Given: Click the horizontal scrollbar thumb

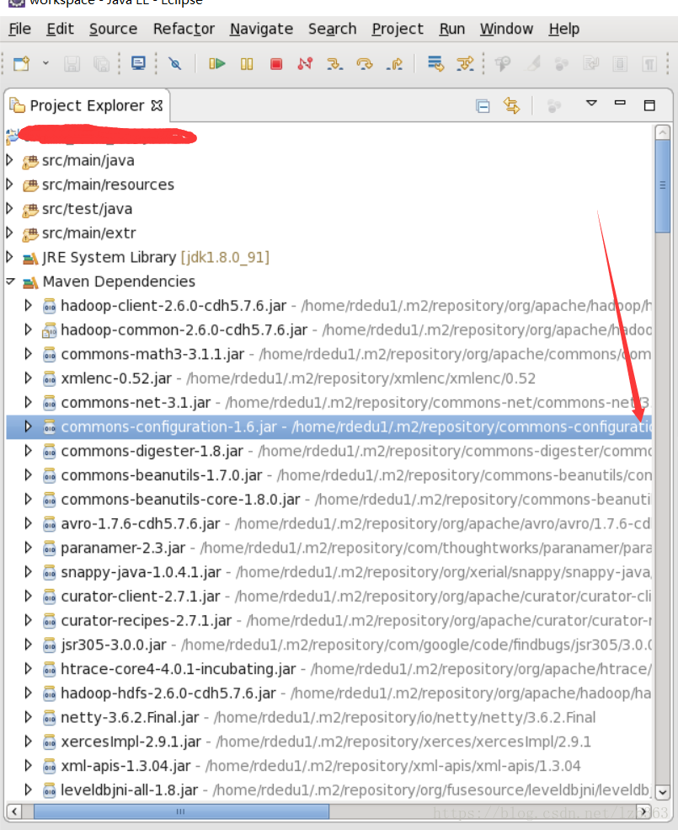Looking at the screenshot, I should pos(181,811).
